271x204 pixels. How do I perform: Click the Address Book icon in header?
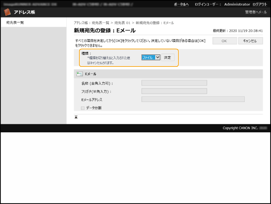7,12
